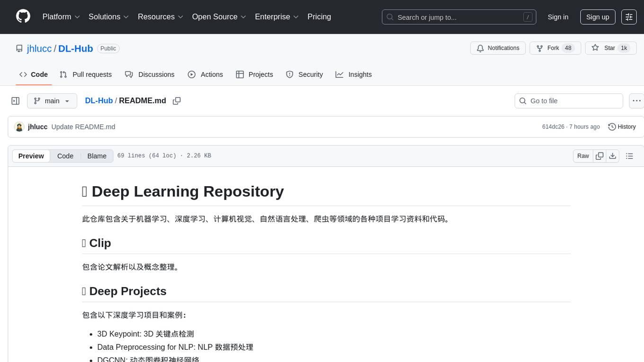Image resolution: width=644 pixels, height=362 pixels.
Task: Open the more file actions ellipsis menu
Action: (636, 101)
